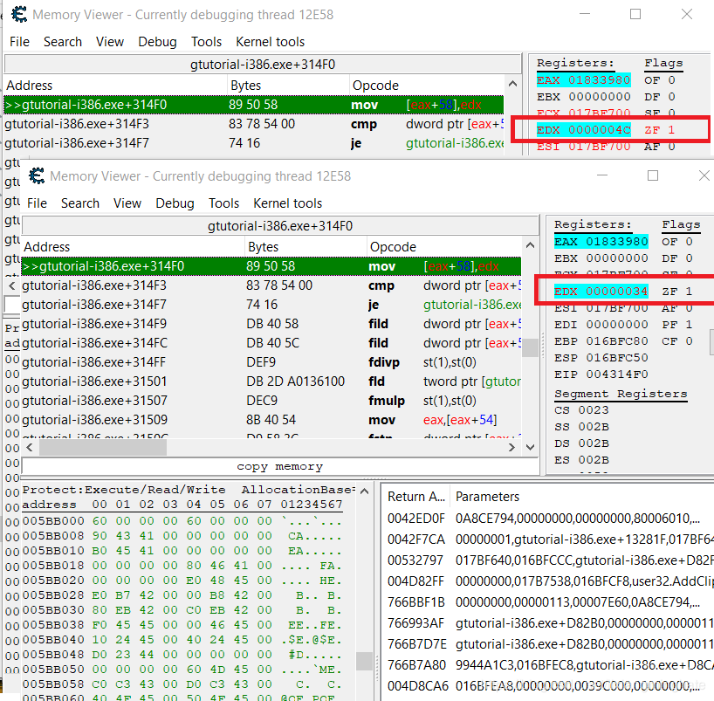Viewport: 714px width, 701px height.
Task: Open View menu in back Memory Viewer
Action: pyautogui.click(x=110, y=42)
